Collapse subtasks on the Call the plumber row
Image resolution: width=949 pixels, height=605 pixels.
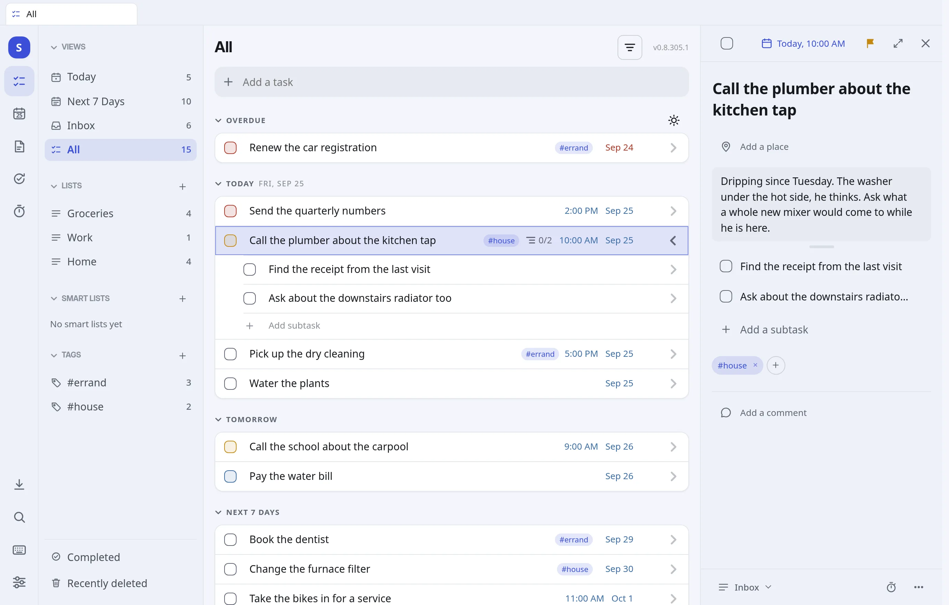point(673,240)
